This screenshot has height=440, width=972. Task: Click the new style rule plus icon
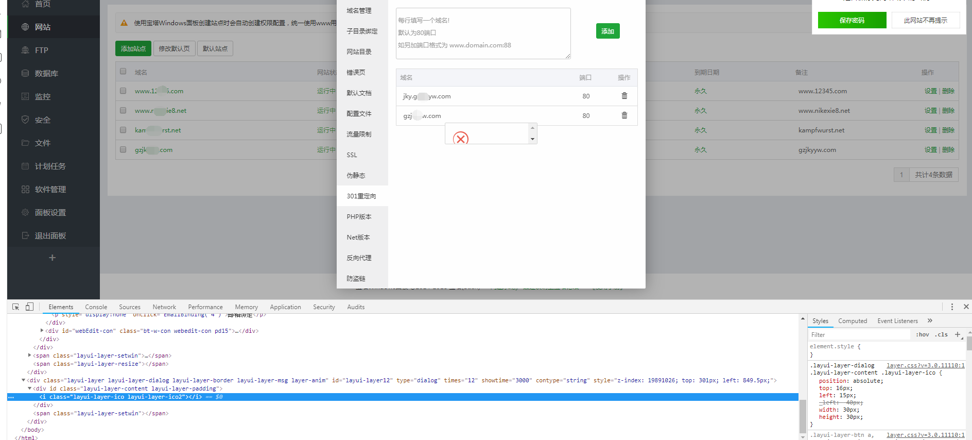coord(958,334)
